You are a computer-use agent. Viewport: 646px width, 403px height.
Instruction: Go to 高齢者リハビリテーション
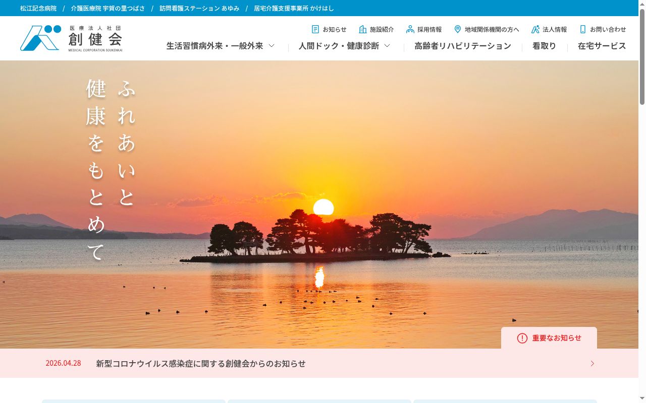click(x=463, y=46)
